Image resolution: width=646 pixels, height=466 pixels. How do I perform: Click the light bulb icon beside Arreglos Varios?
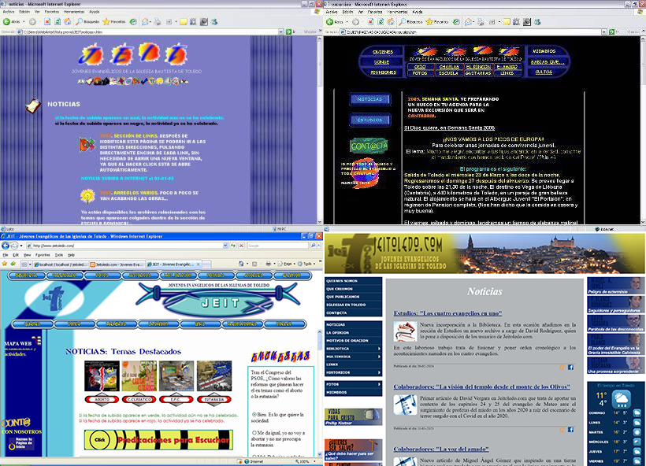(87, 194)
